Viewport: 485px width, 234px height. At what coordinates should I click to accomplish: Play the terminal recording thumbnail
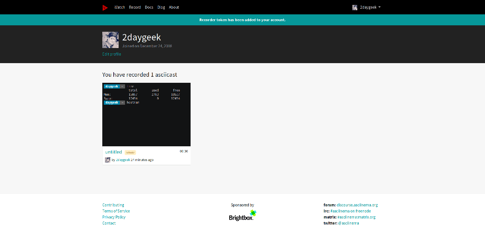pyautogui.click(x=146, y=115)
